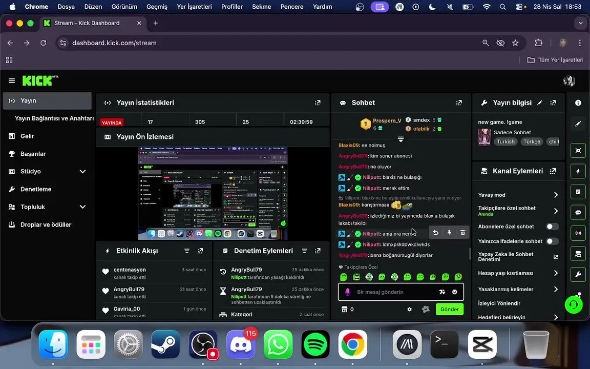Image resolution: width=590 pixels, height=369 pixels.
Task: Open the hamburger menu beside Kick logo
Action: (12, 80)
